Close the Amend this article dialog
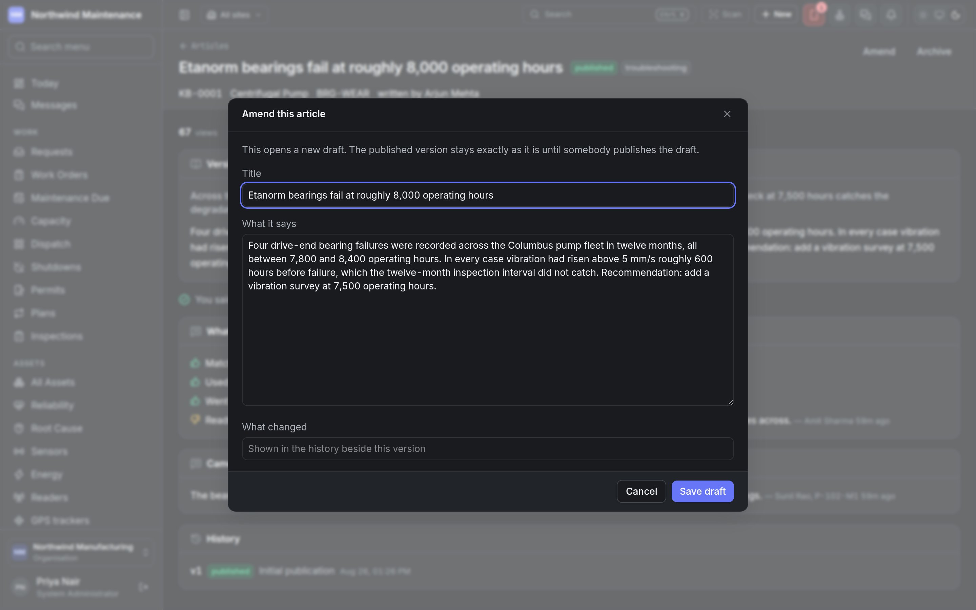The image size is (976, 610). (x=727, y=114)
